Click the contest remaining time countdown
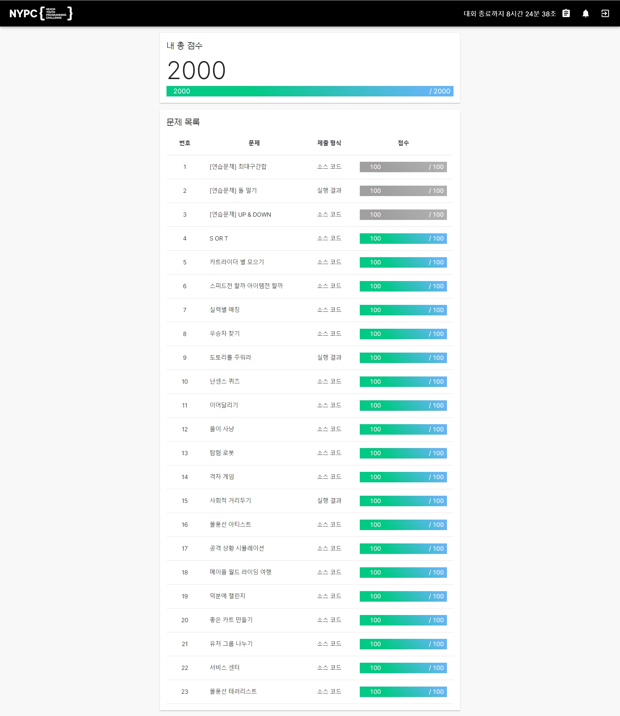Screen dimensions: 620x716 510,13
